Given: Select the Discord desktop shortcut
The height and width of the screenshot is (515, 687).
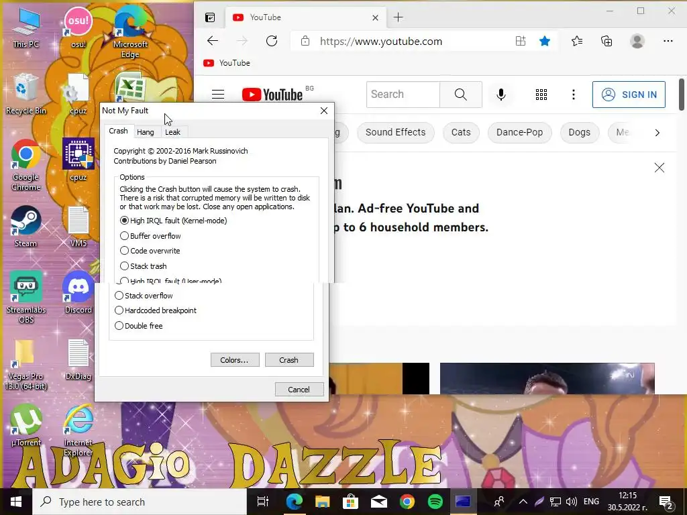Looking at the screenshot, I should pyautogui.click(x=78, y=292).
